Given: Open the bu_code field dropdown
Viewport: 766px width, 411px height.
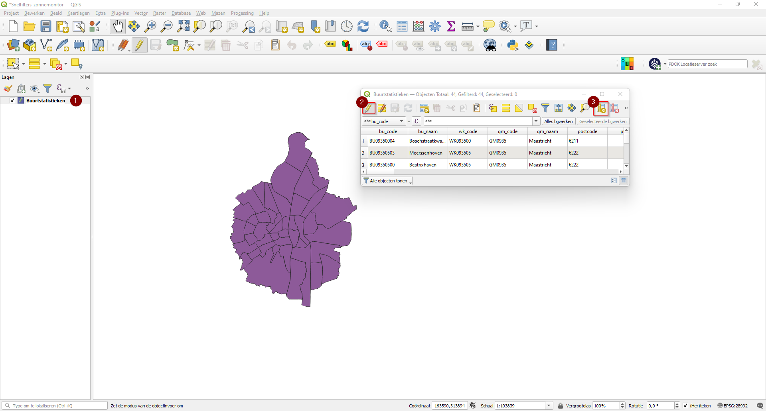Looking at the screenshot, I should (x=384, y=121).
